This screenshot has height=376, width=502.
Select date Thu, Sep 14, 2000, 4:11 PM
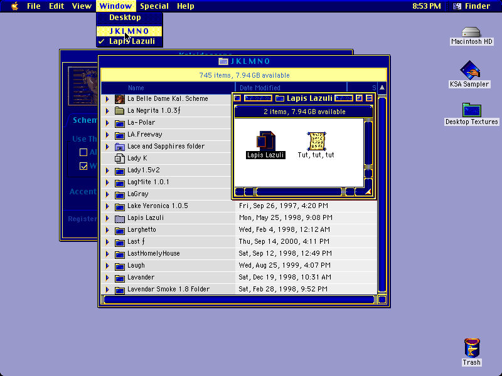(x=284, y=242)
